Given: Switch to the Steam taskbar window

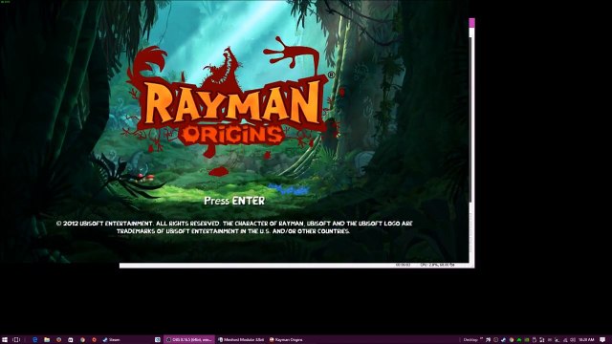Looking at the screenshot, I should (112, 340).
